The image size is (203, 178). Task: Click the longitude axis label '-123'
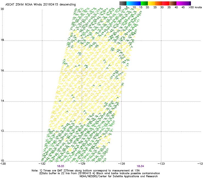(161, 164)
